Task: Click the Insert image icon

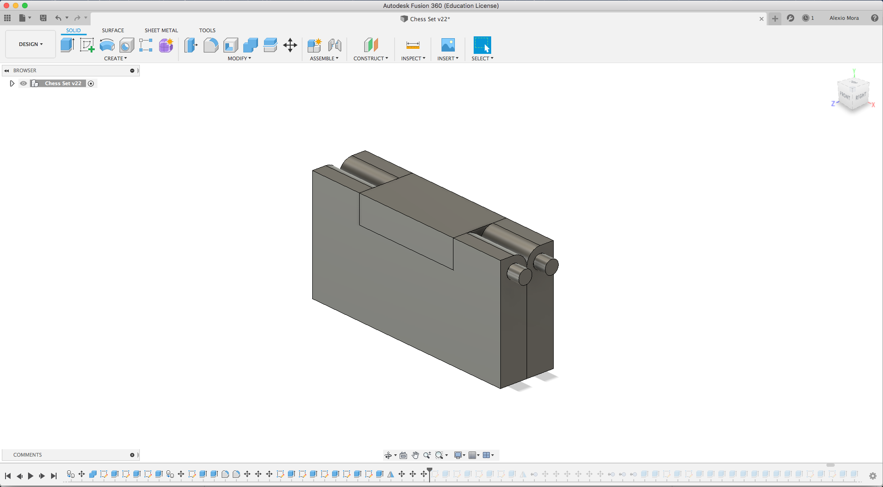Action: coord(448,45)
